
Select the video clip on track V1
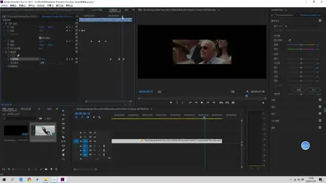(x=167, y=141)
